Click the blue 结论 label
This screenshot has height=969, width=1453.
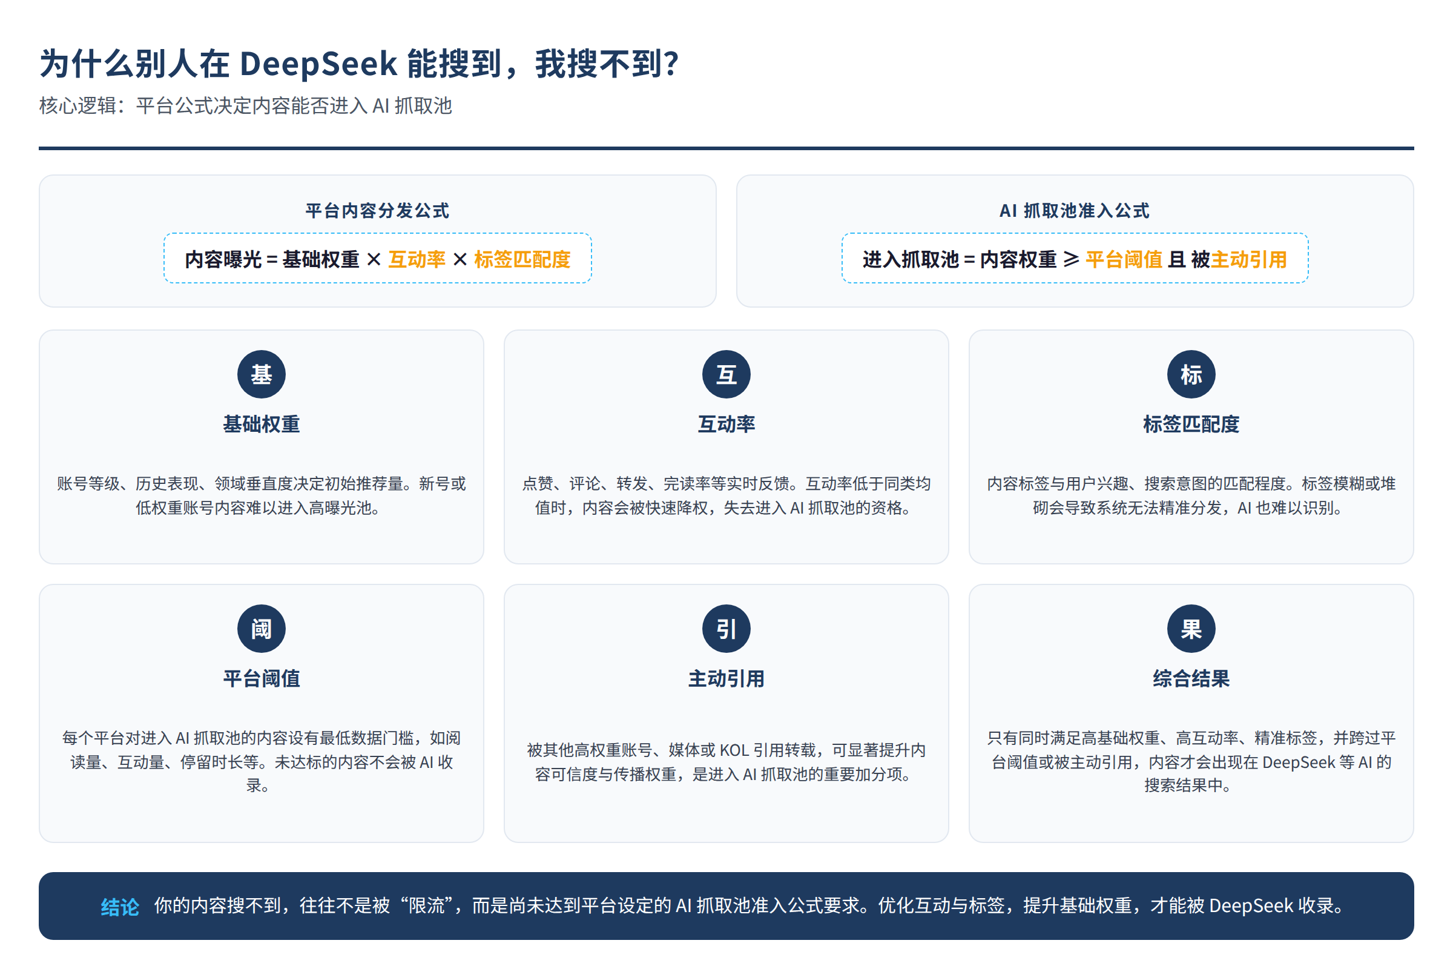120,907
